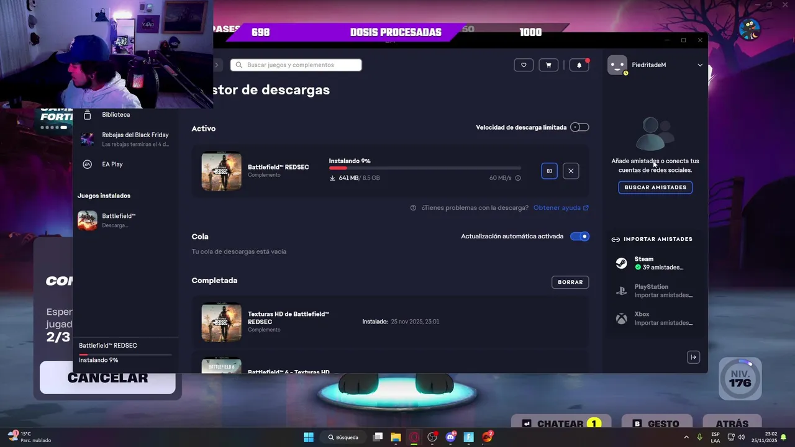Open the wishlist heart icon
Image resolution: width=795 pixels, height=447 pixels.
tap(524, 65)
